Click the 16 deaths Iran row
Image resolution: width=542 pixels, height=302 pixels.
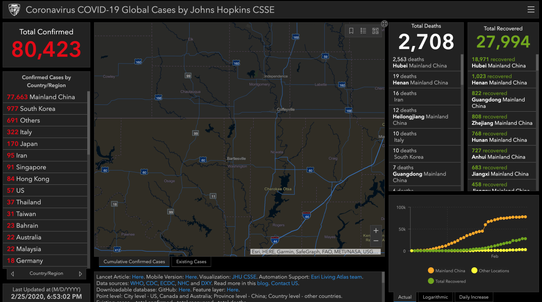point(425,96)
